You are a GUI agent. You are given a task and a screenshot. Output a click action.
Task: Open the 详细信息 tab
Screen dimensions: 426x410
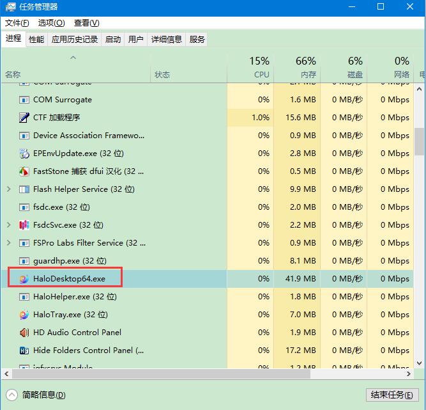click(166, 39)
